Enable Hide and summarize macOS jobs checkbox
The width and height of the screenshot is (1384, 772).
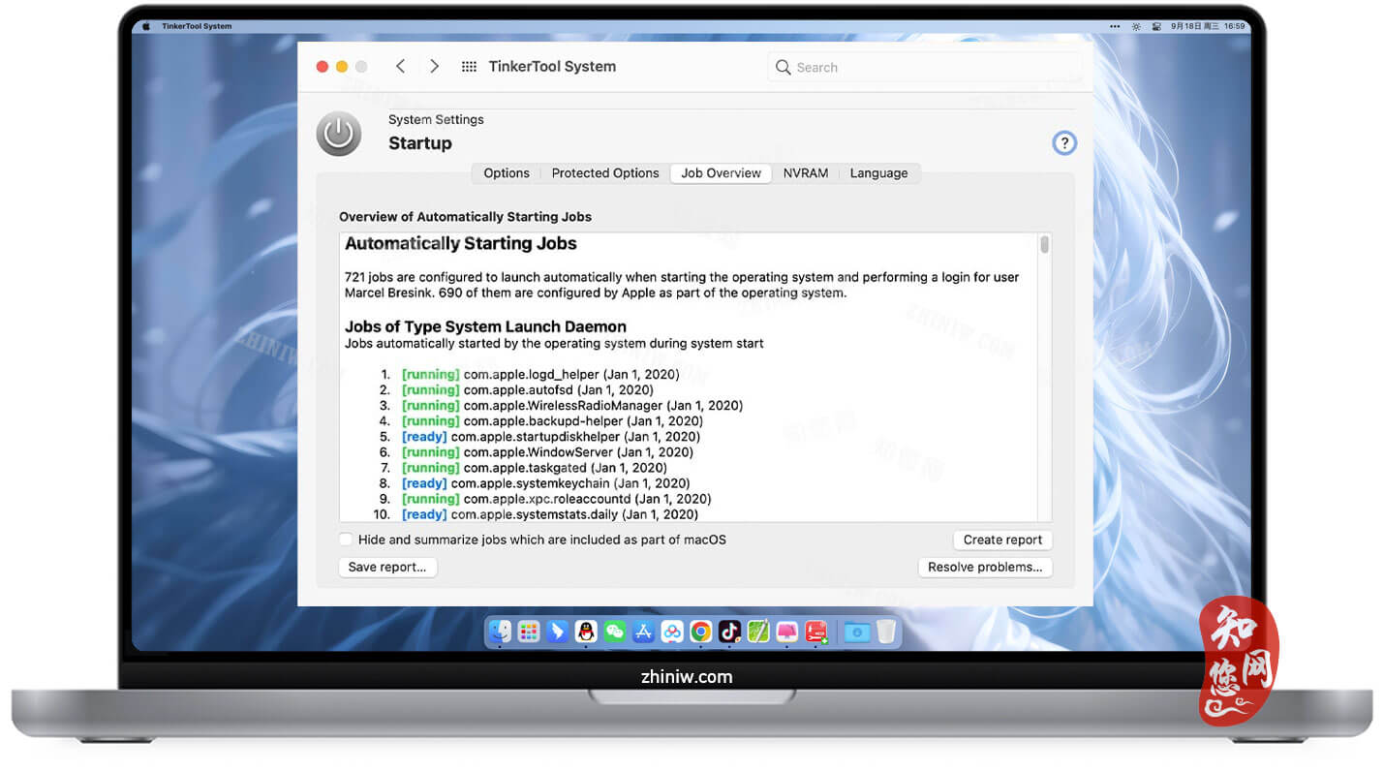pos(346,540)
